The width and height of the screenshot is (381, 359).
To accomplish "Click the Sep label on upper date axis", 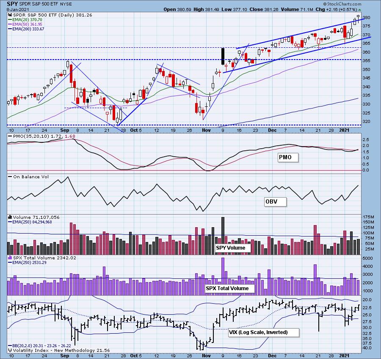I will 65,130.
